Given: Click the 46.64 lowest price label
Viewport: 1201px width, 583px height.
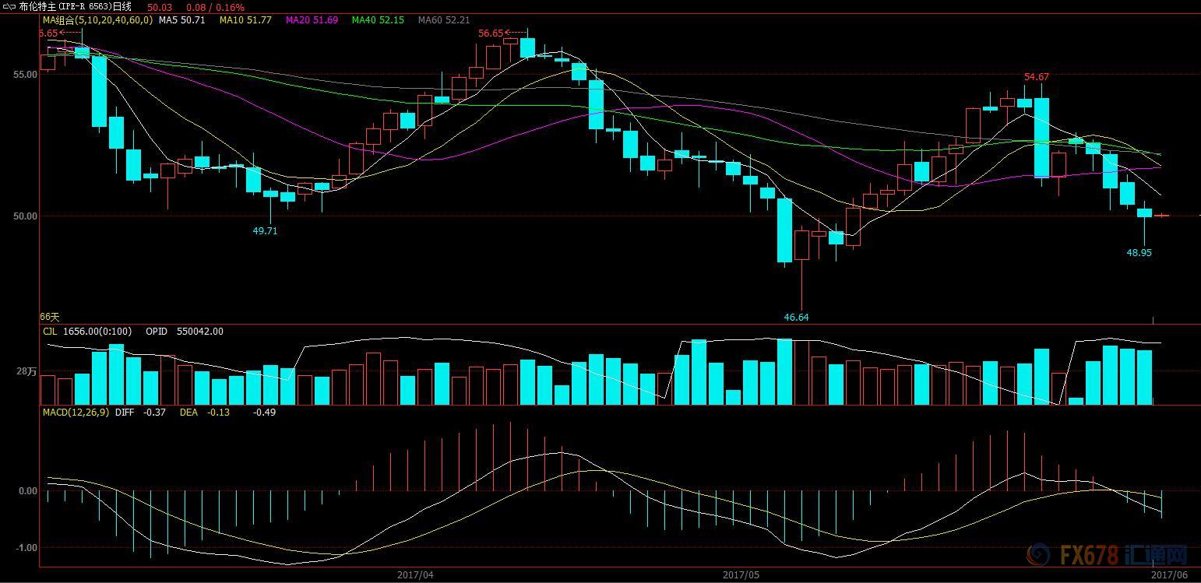Looking at the screenshot, I should 796,318.
